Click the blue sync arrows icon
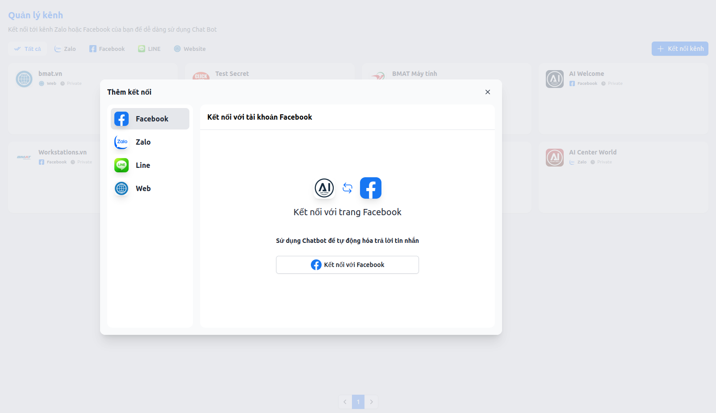This screenshot has height=413, width=716. (x=348, y=188)
